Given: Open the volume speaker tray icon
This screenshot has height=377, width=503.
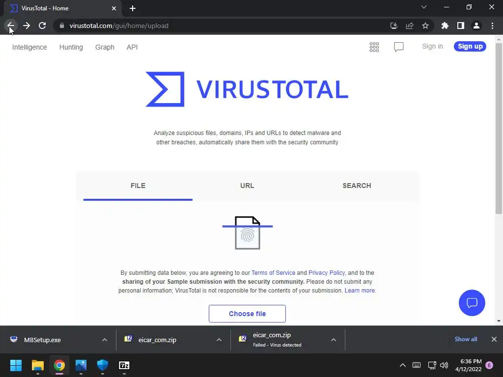Looking at the screenshot, I should pos(444,365).
